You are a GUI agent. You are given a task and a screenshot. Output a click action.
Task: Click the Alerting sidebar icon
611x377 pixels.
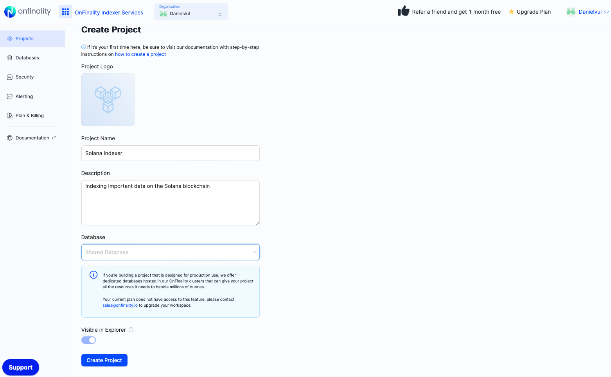click(x=9, y=96)
